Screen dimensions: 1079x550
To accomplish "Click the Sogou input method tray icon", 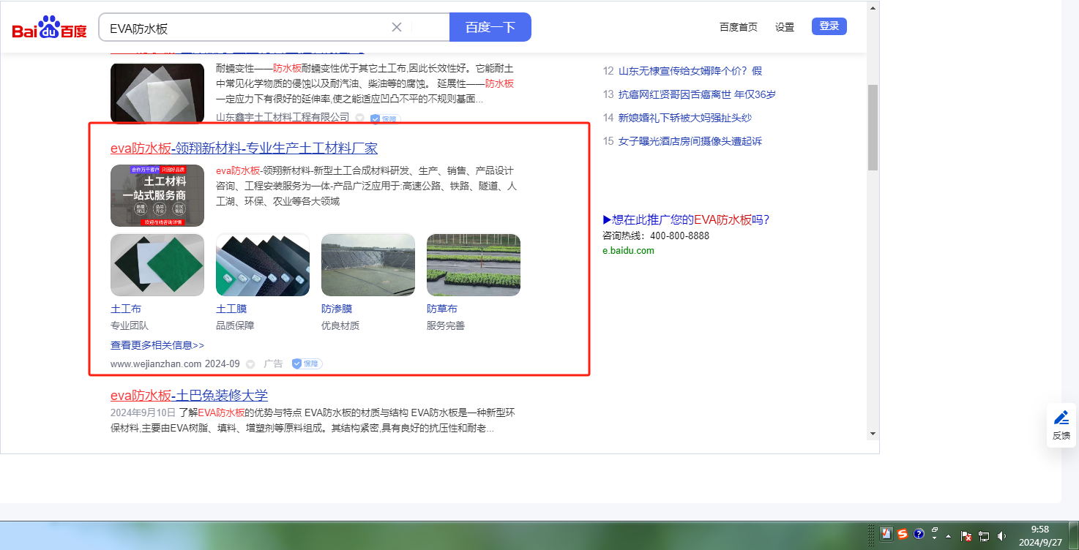I will [903, 534].
